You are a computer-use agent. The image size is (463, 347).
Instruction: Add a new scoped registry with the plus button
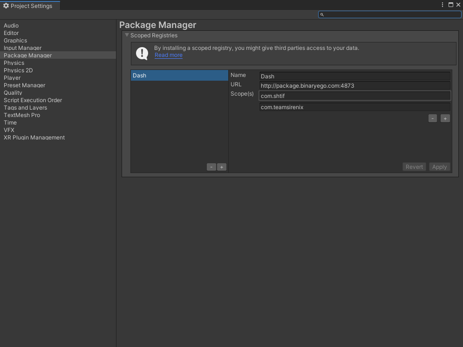(x=222, y=167)
